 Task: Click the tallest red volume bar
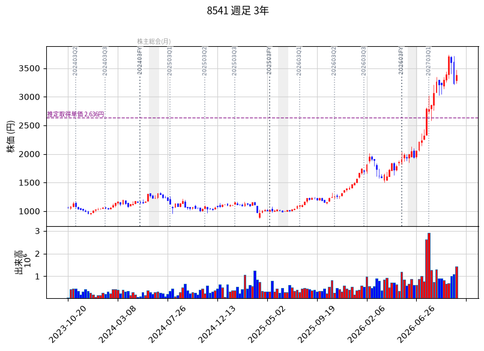429,266
